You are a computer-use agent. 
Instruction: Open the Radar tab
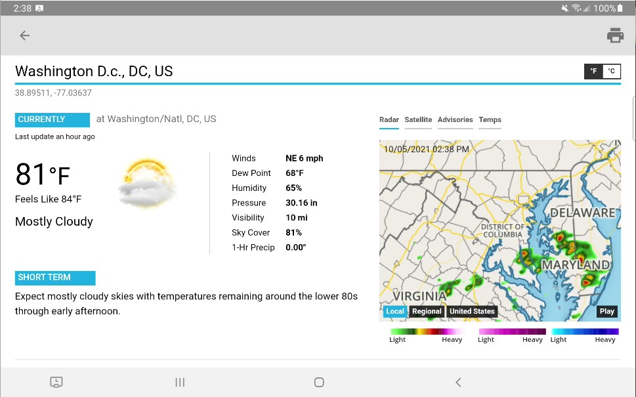point(389,120)
